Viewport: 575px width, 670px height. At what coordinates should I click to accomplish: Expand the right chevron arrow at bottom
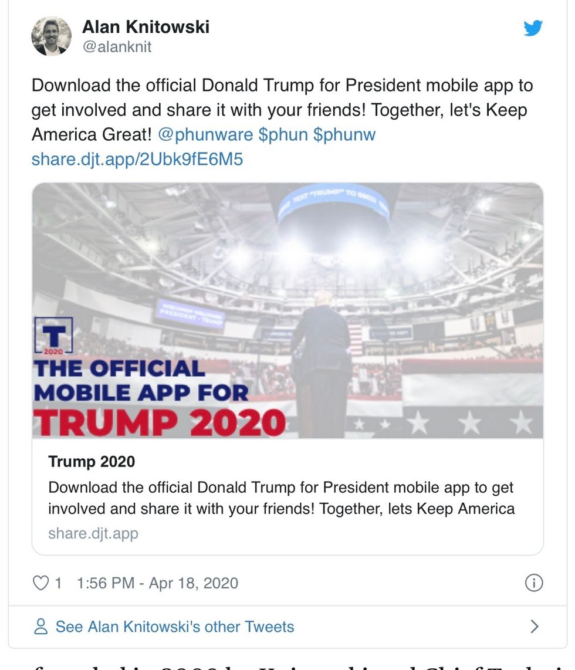pos(534,627)
